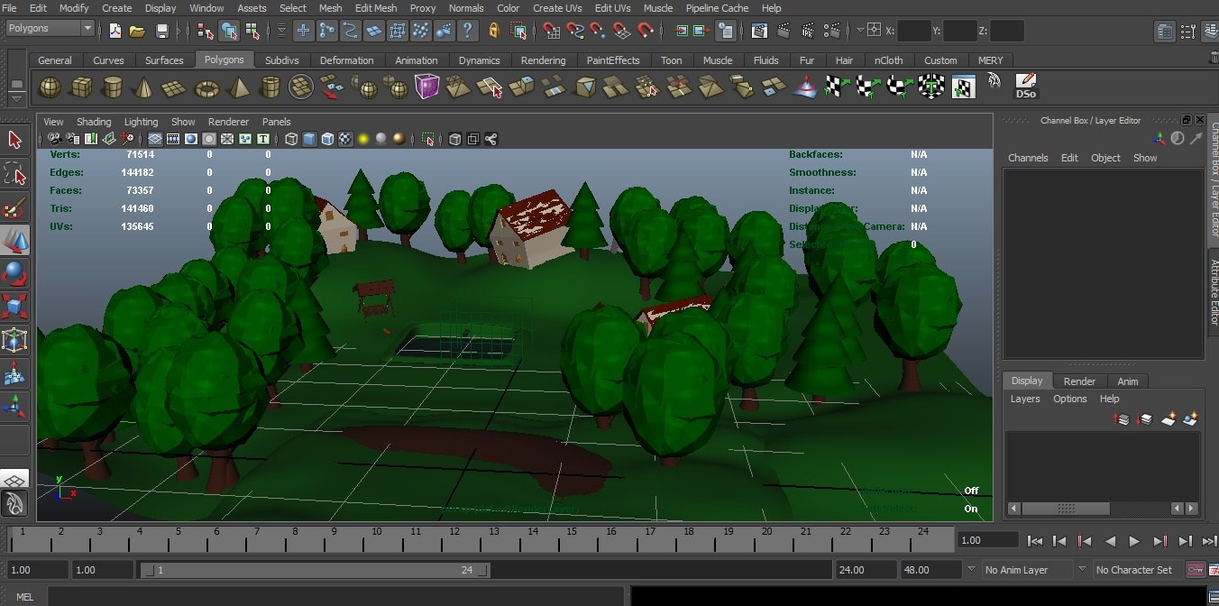The height and width of the screenshot is (606, 1219).
Task: Open the Polygons menu set dropdown
Action: 50,29
